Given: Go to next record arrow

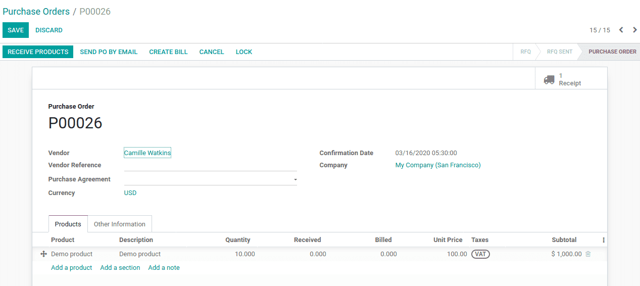Looking at the screenshot, I should pos(634,30).
